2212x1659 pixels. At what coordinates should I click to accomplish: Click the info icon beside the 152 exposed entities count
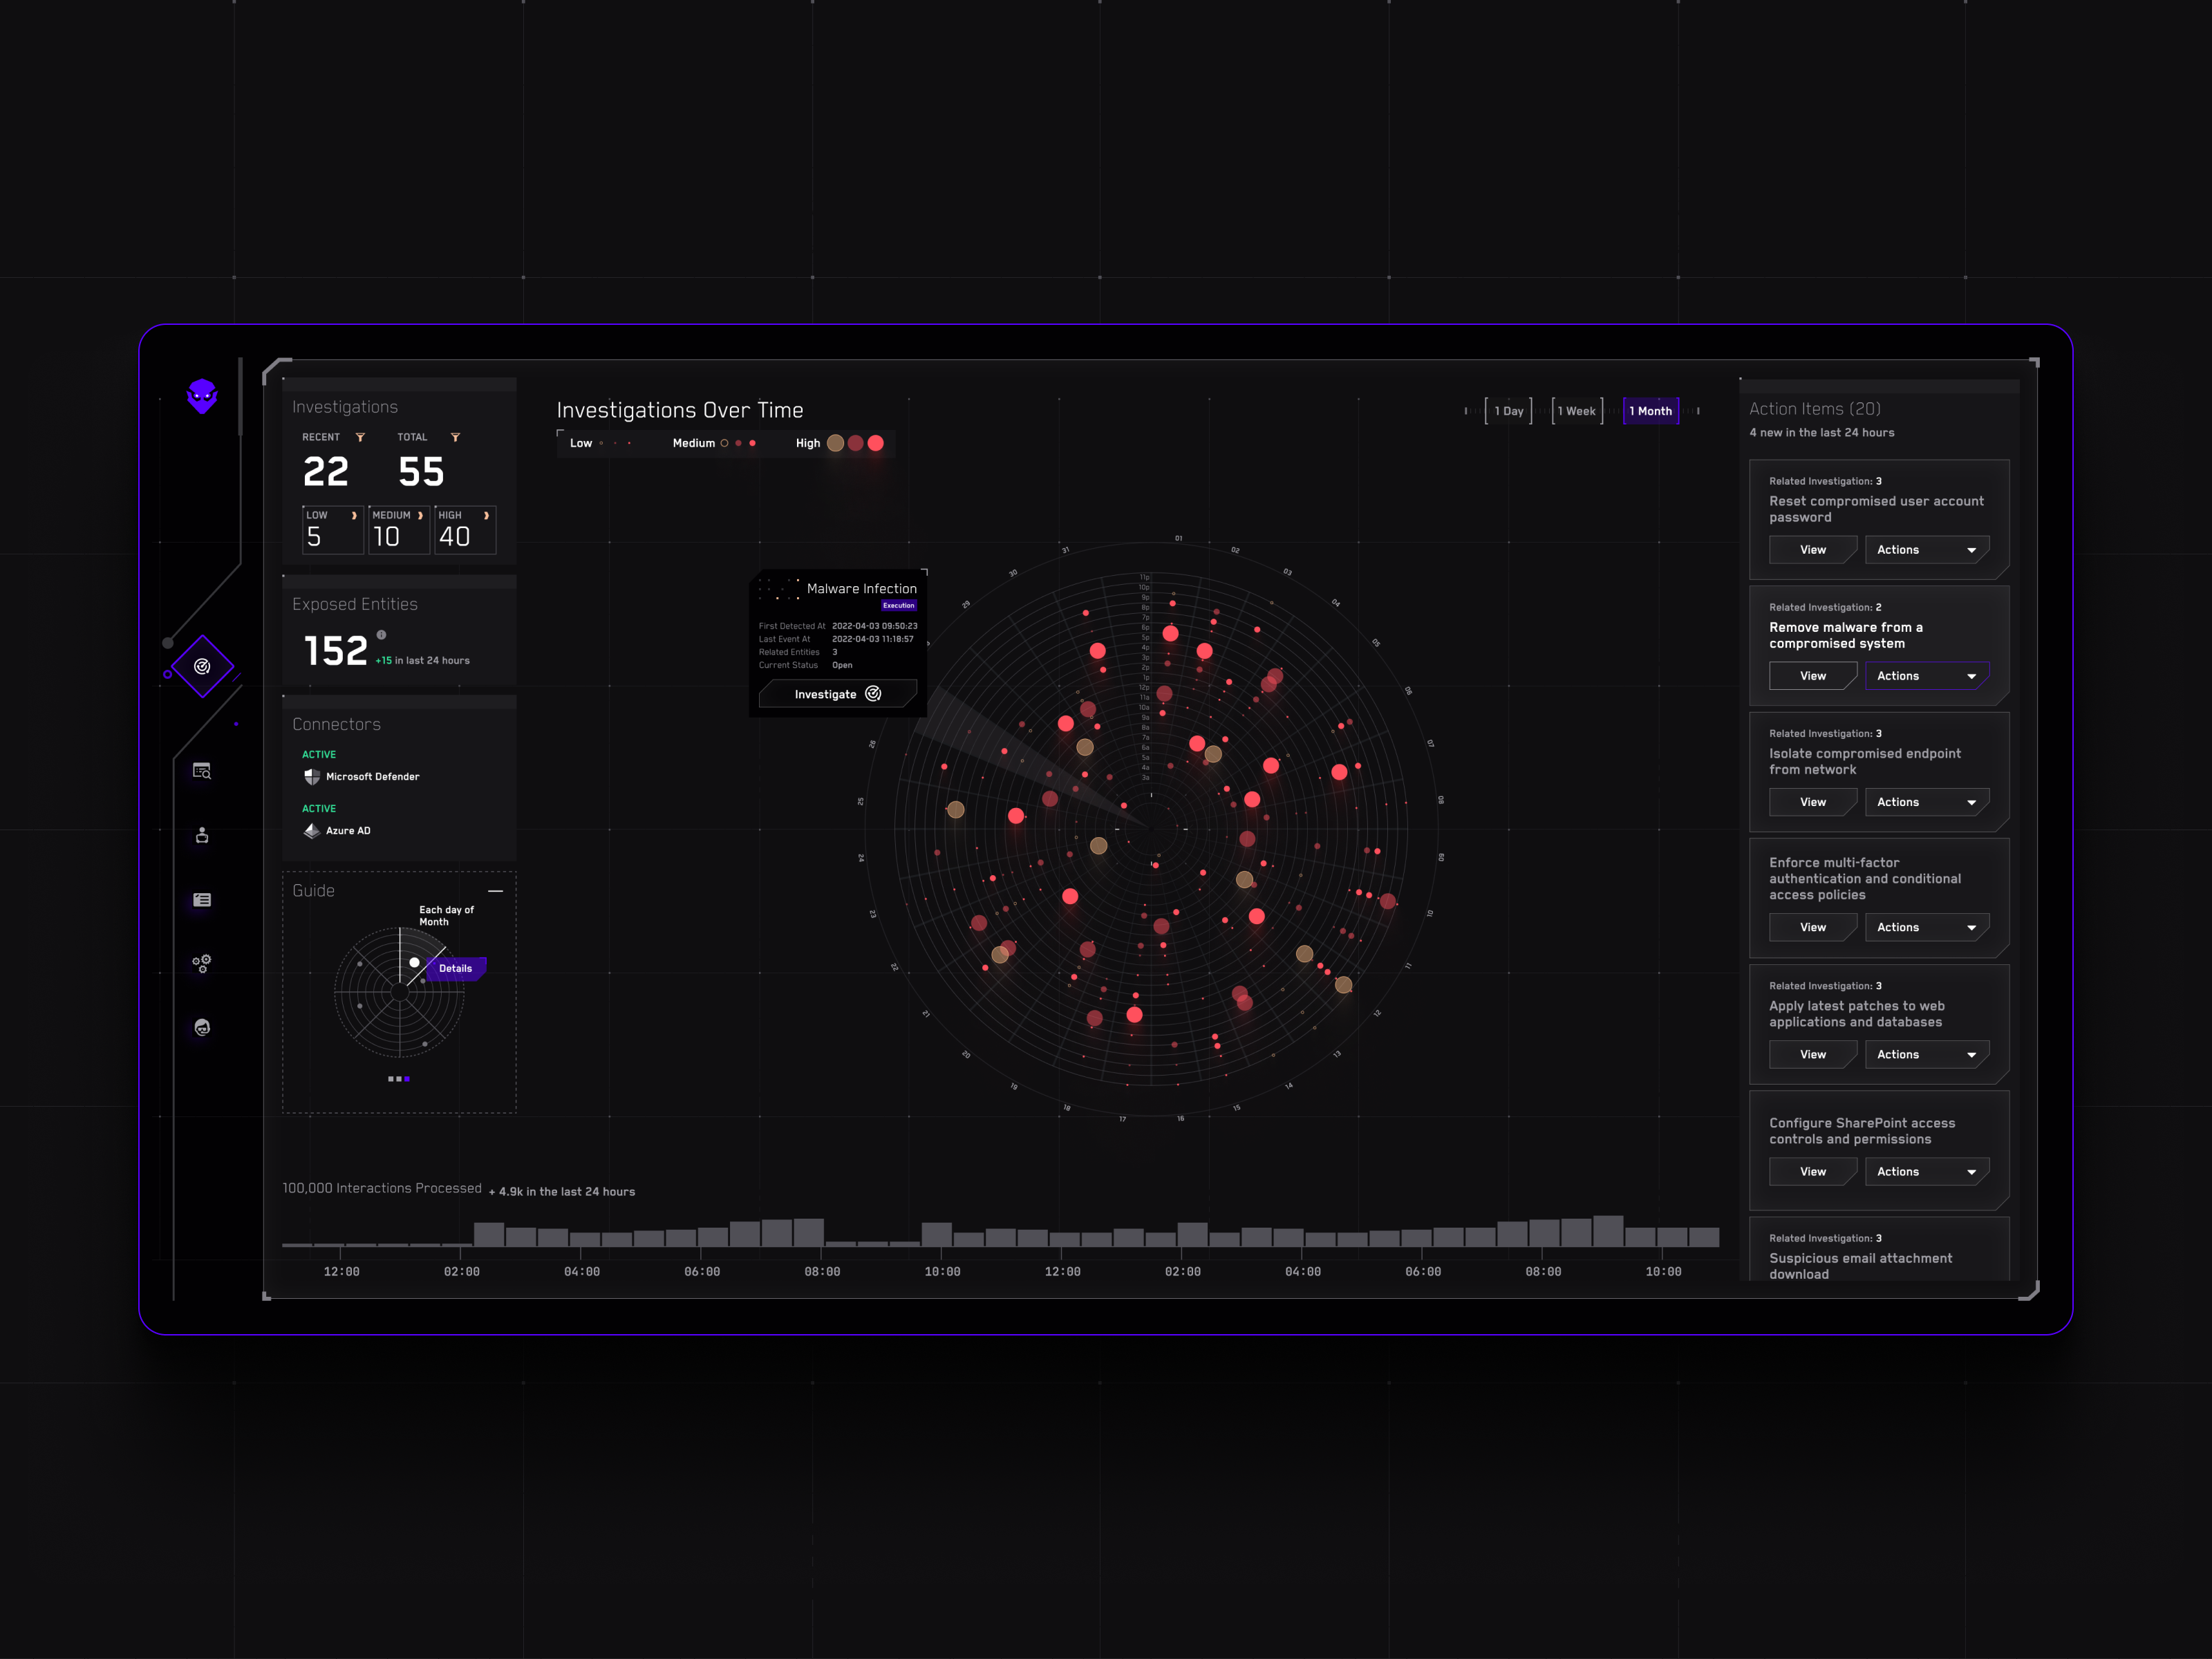pyautogui.click(x=381, y=634)
